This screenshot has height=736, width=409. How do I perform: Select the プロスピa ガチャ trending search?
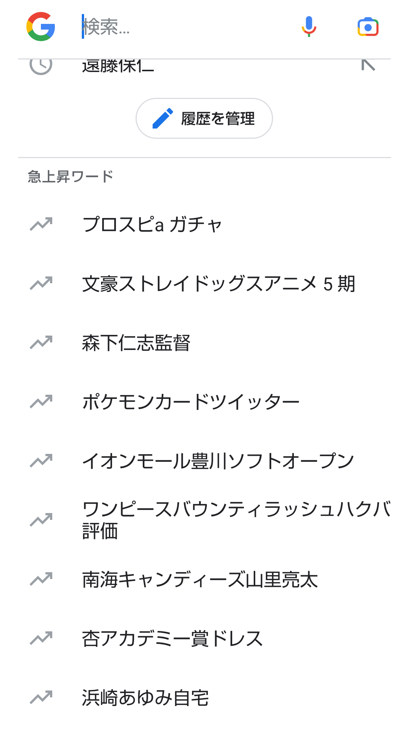pyautogui.click(x=152, y=224)
